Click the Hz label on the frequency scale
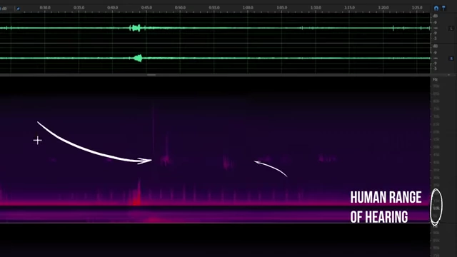Viewport: 457px width, 257px height. coord(435,79)
